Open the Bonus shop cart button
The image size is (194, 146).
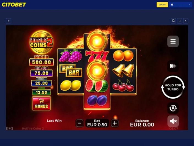coord(42,104)
